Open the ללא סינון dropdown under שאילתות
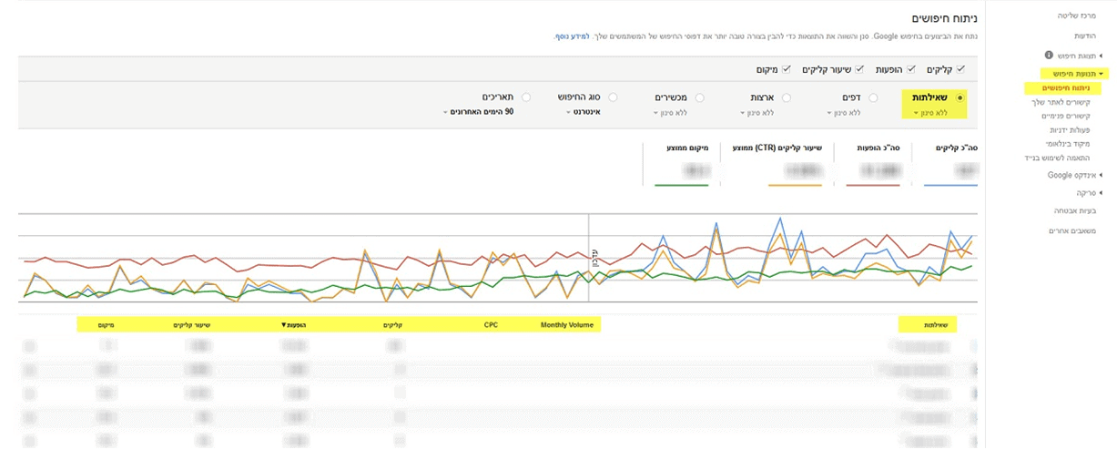The image size is (1117, 470). (x=929, y=113)
